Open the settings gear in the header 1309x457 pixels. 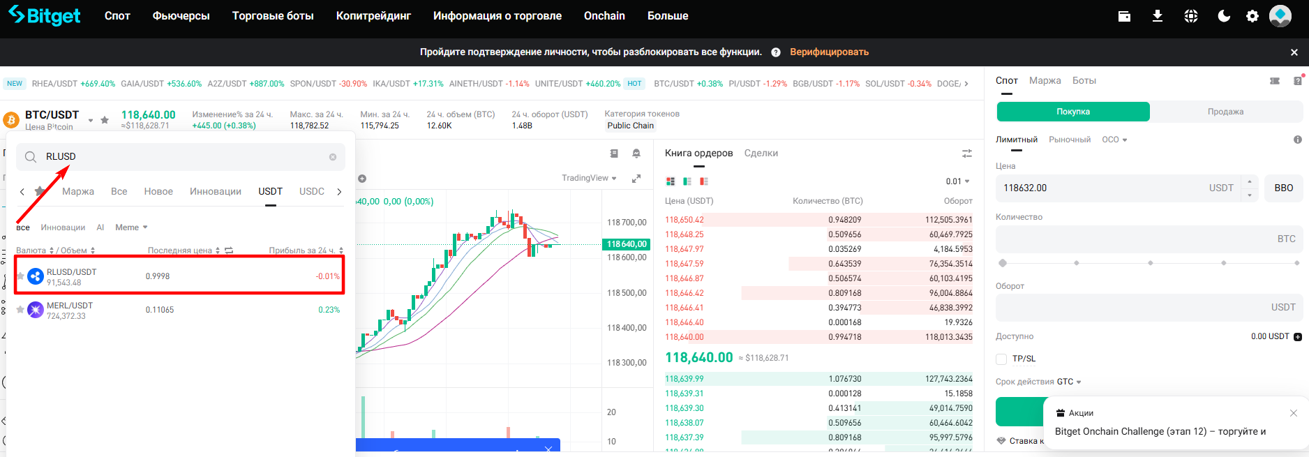click(x=1252, y=16)
